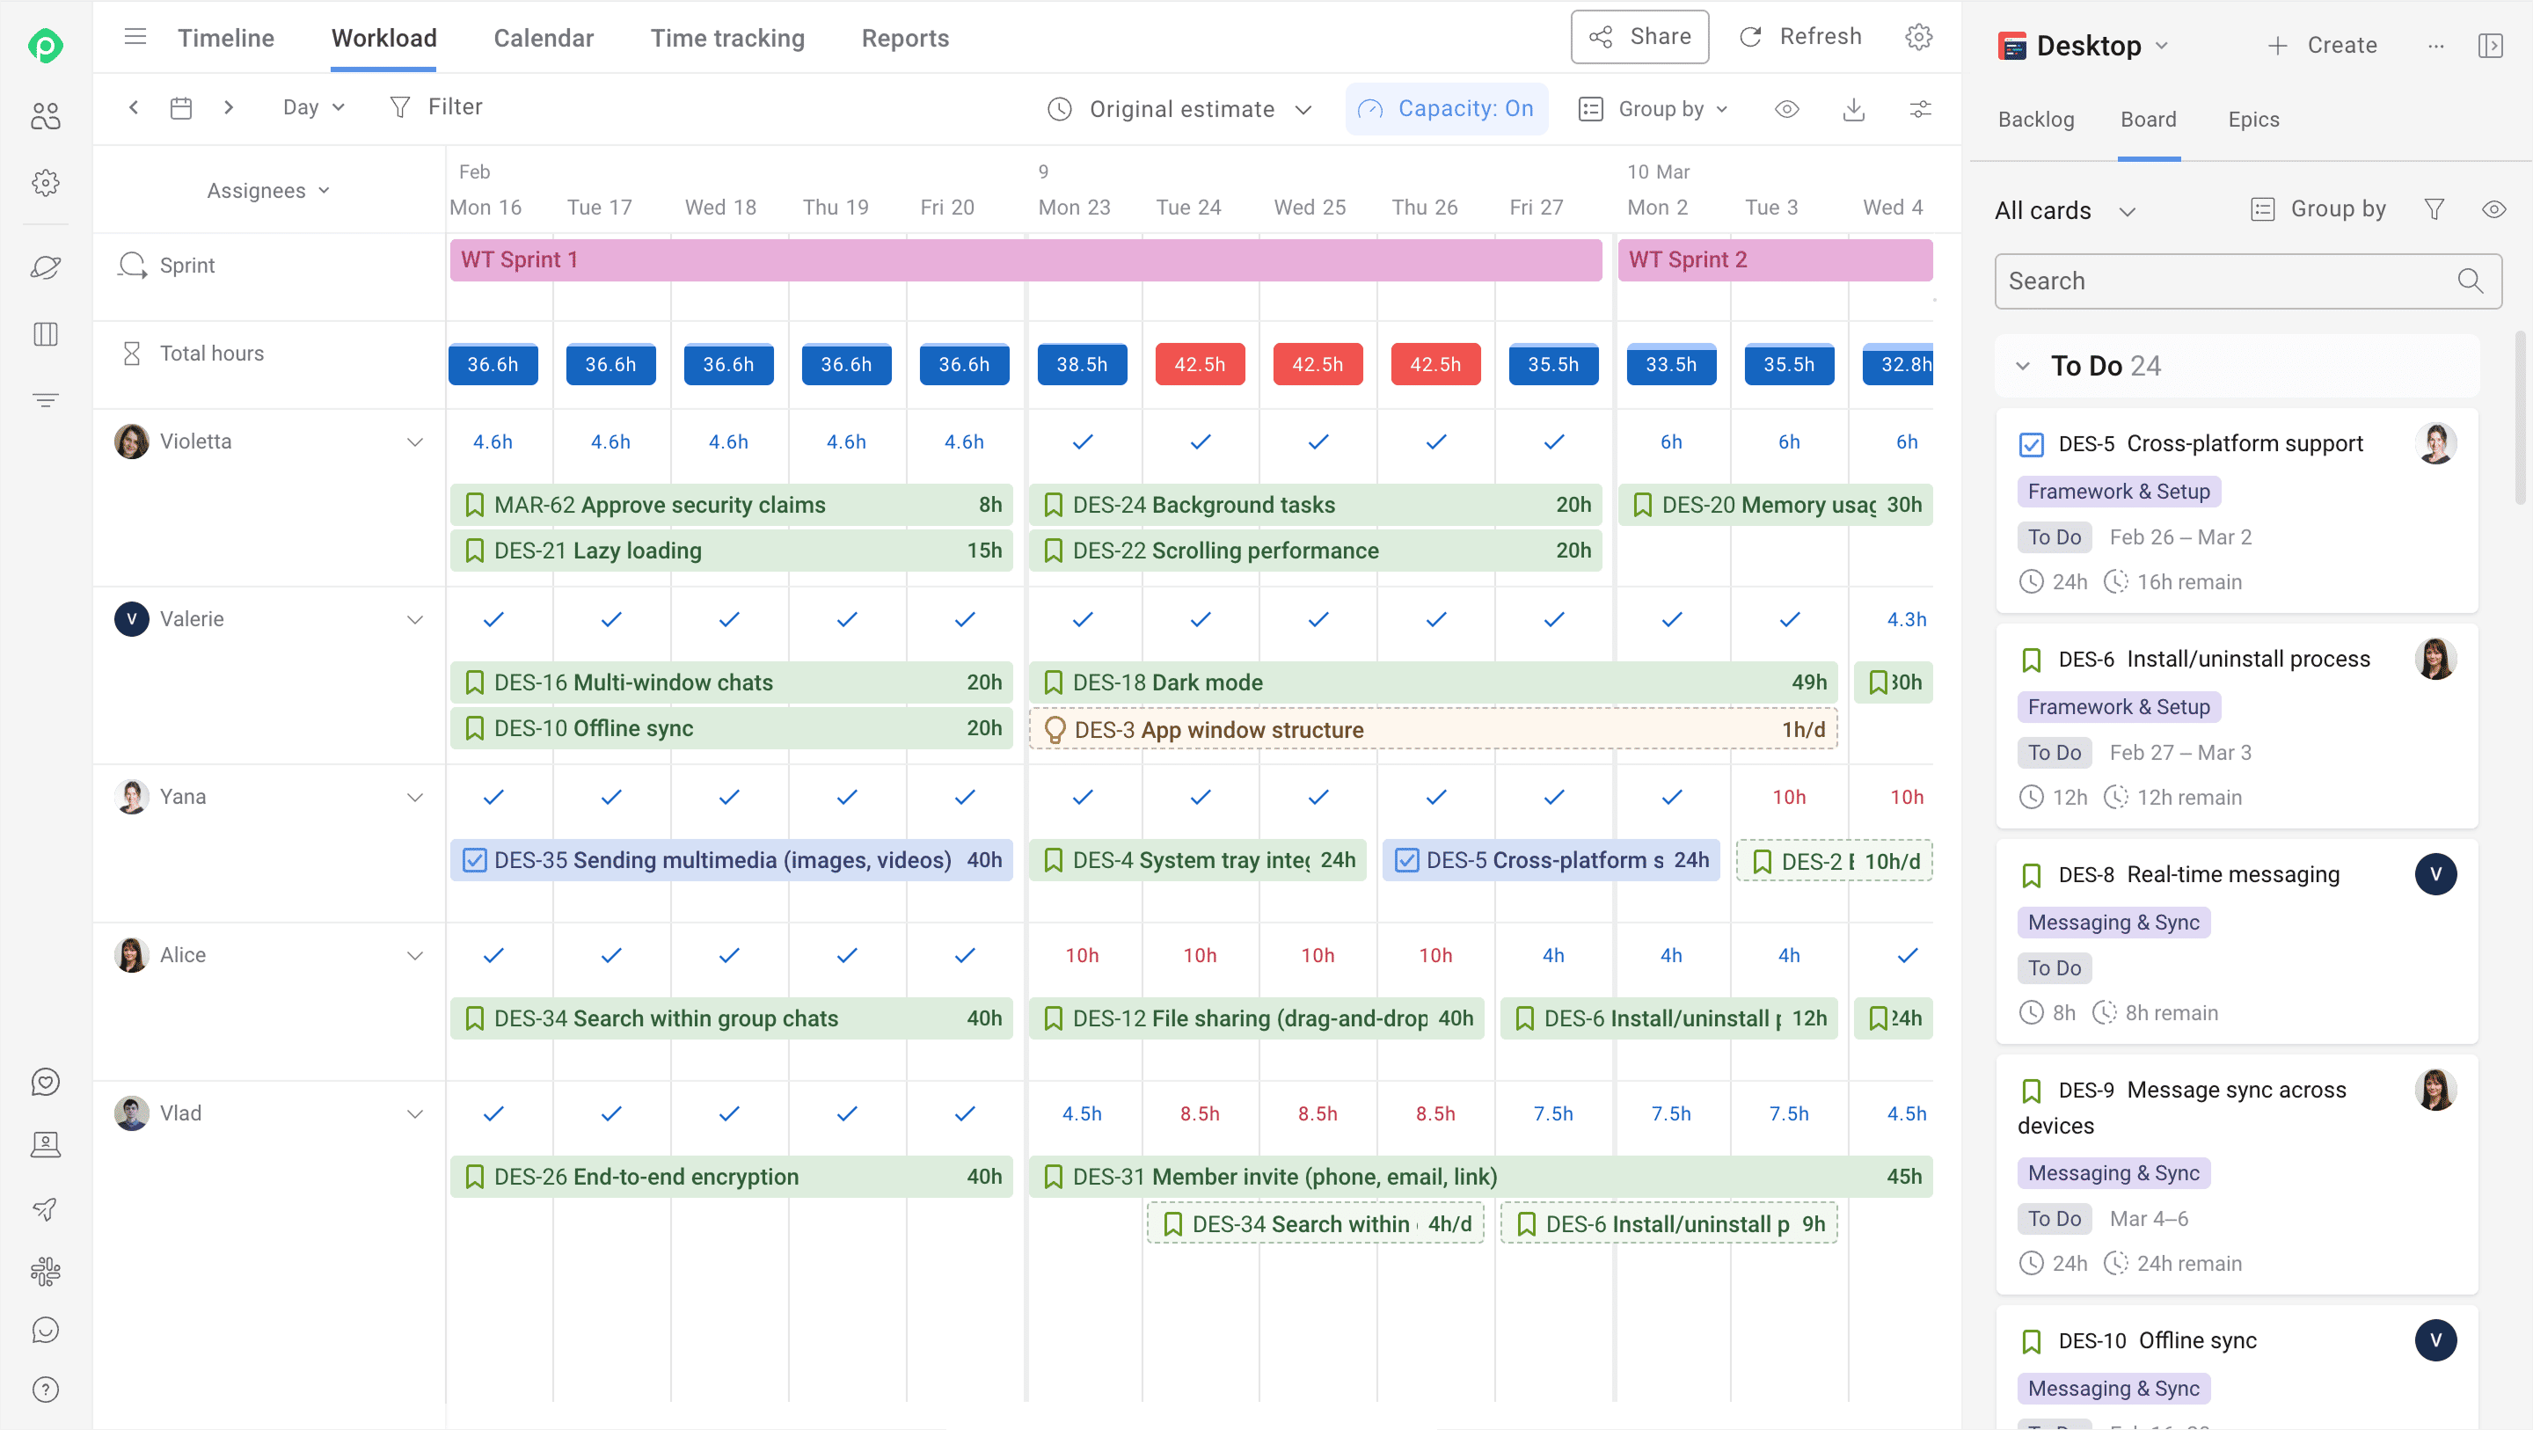Image resolution: width=2533 pixels, height=1430 pixels.
Task: Collapse the To Do 24 section
Action: [2023, 366]
